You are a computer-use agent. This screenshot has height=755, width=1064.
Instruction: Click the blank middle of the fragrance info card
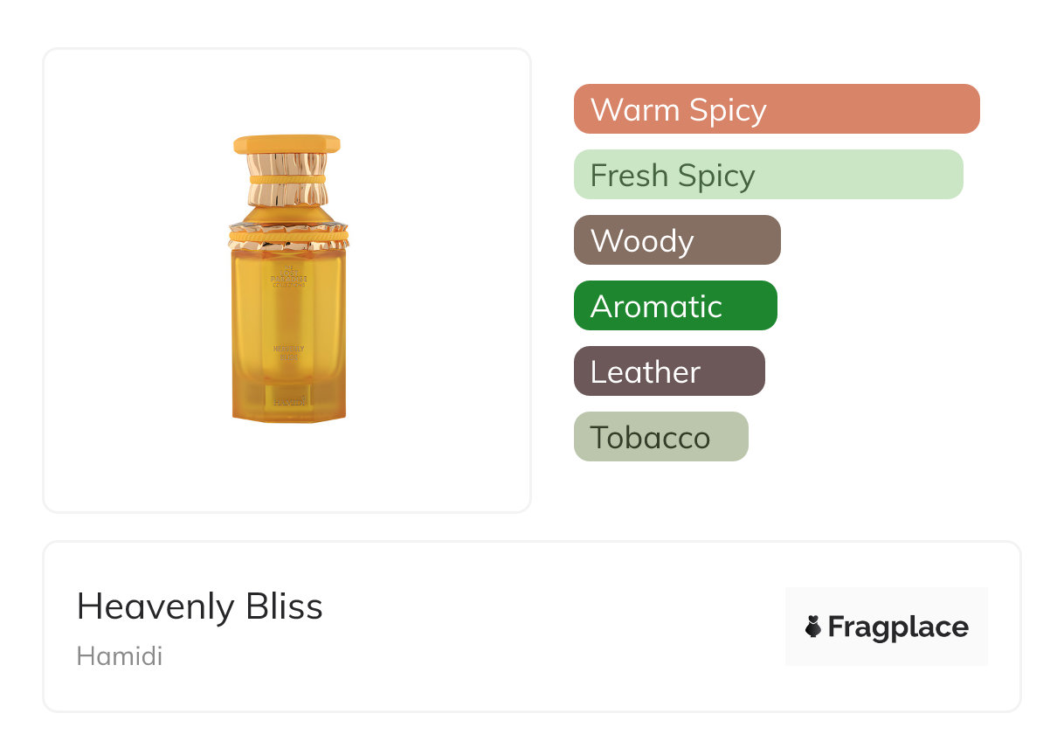pyautogui.click(x=542, y=627)
